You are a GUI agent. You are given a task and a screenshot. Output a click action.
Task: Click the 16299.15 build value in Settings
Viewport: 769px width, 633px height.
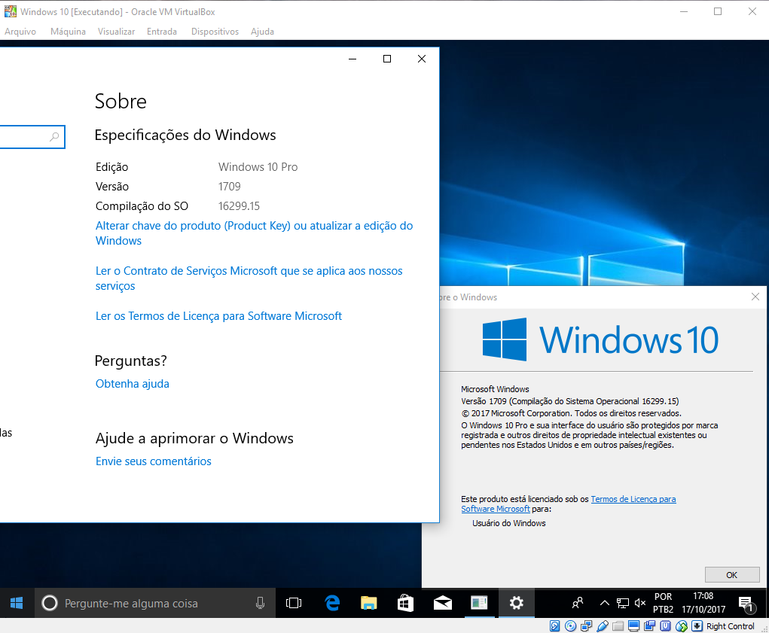coord(239,205)
